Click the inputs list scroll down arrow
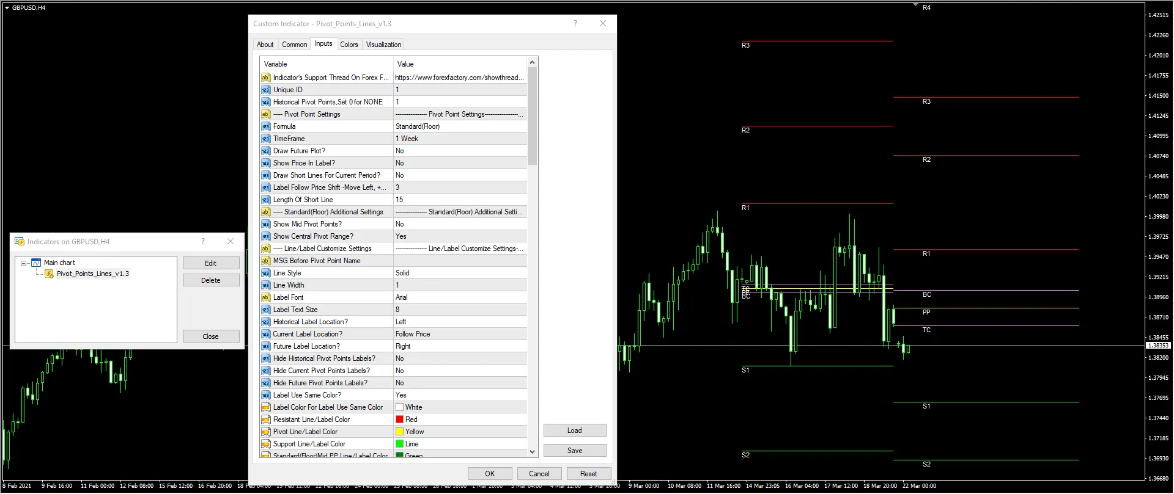 tap(532, 452)
